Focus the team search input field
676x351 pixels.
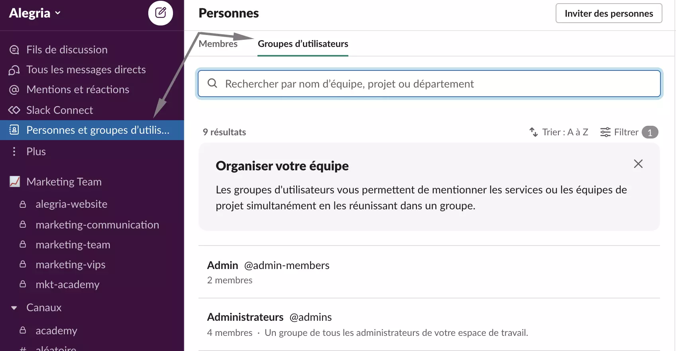coord(429,84)
